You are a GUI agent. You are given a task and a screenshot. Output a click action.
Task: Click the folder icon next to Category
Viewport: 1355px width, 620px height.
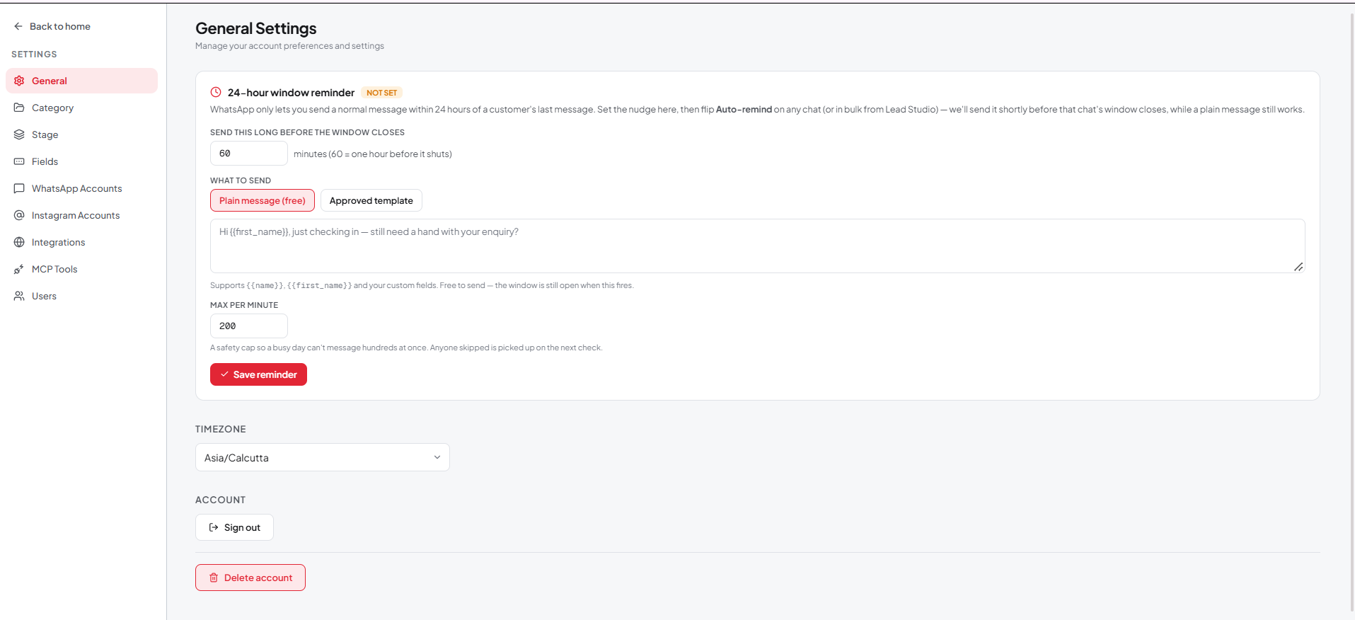tap(19, 108)
